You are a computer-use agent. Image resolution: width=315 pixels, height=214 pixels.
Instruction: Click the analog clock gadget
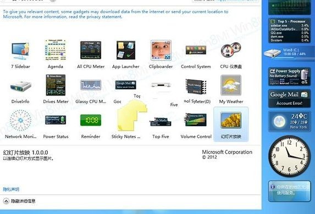point(289,156)
